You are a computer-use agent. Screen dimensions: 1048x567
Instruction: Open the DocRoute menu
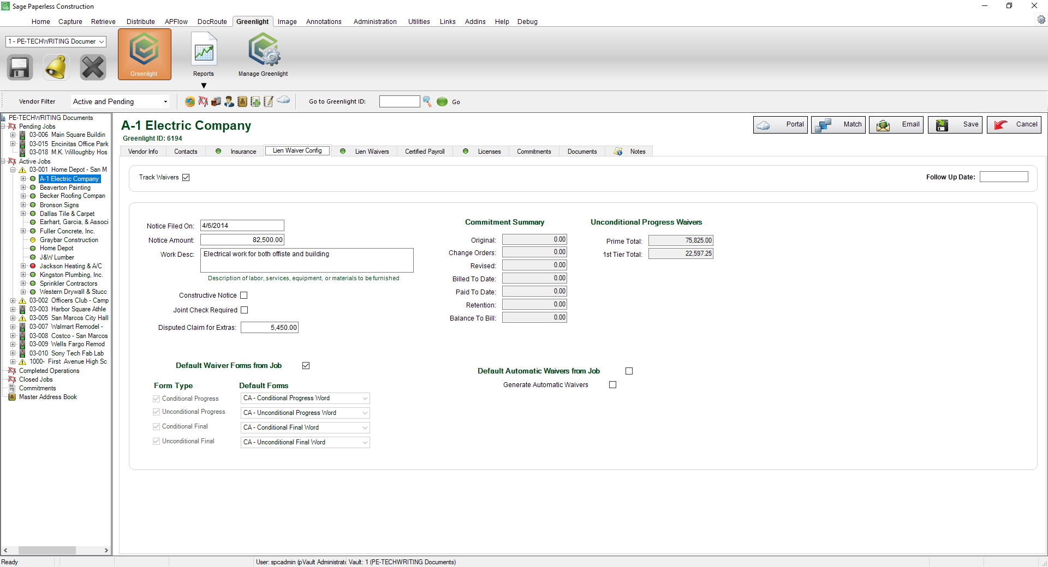coord(212,22)
